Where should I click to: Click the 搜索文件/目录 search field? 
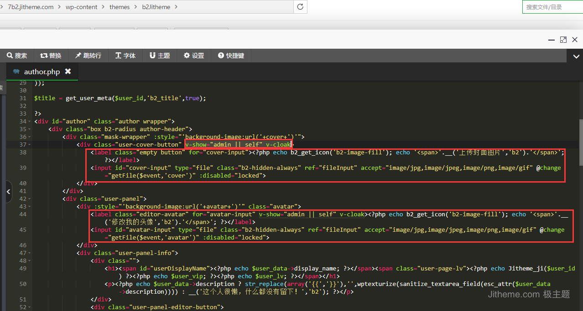552,7
